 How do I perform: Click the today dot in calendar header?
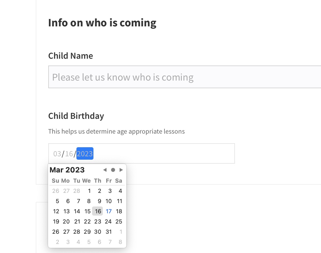[113, 170]
